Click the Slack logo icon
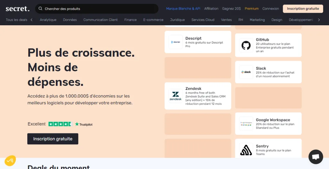Image resolution: width=329 pixels, height=169 pixels. click(246, 72)
